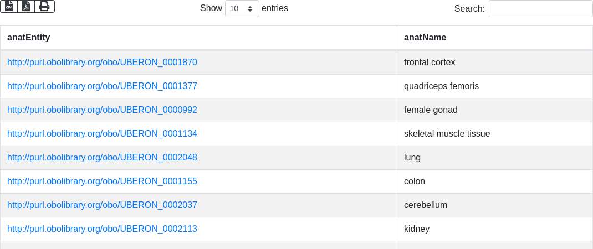Image resolution: width=593 pixels, height=249 pixels.
Task: Print the table using printer icon
Action: [x=44, y=6]
